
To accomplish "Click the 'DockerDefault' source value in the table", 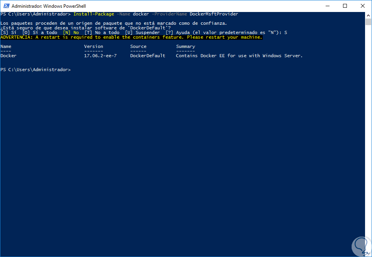I will click(148, 56).
